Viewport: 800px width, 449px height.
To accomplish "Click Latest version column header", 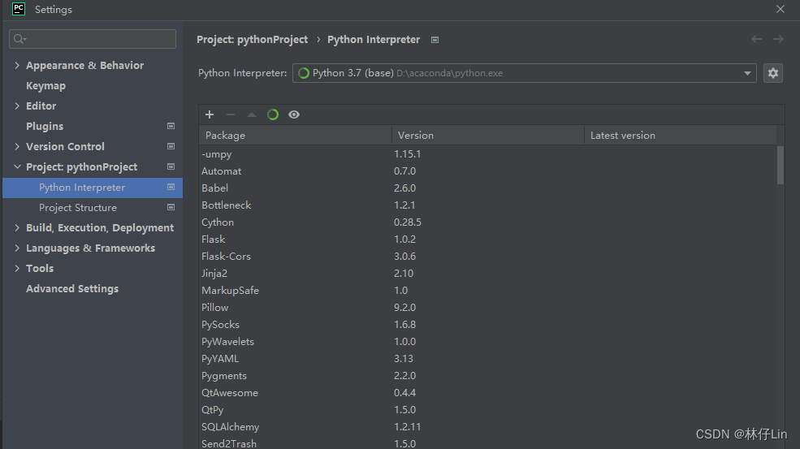I will pyautogui.click(x=680, y=136).
